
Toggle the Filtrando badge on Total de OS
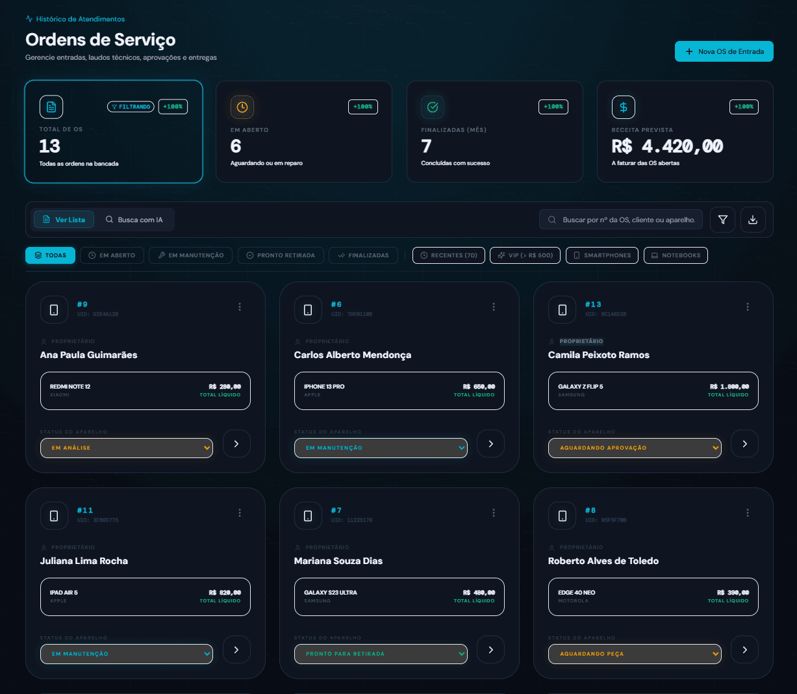pos(131,107)
